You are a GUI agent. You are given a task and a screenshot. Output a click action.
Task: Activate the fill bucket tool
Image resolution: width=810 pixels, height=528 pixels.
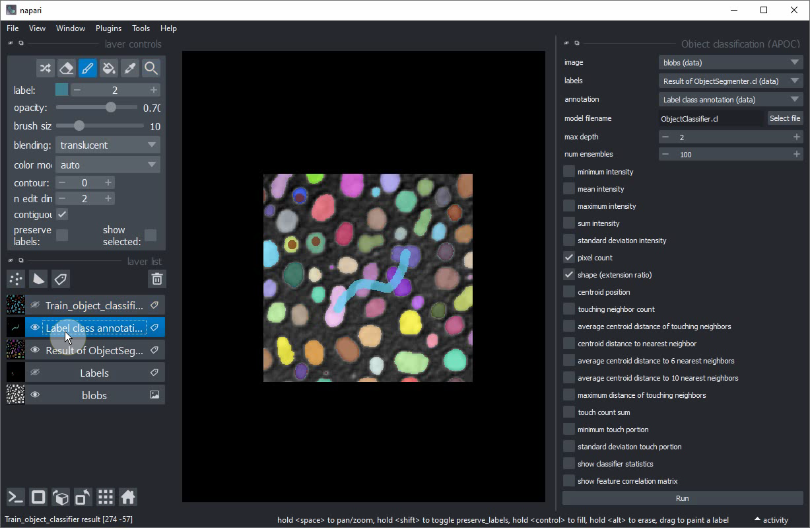tap(108, 68)
